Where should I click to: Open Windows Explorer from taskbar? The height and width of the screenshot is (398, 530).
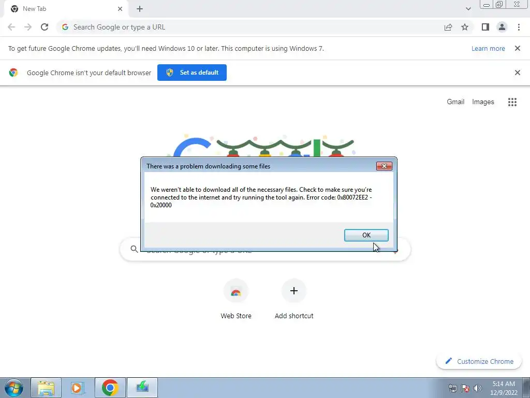coord(46,388)
